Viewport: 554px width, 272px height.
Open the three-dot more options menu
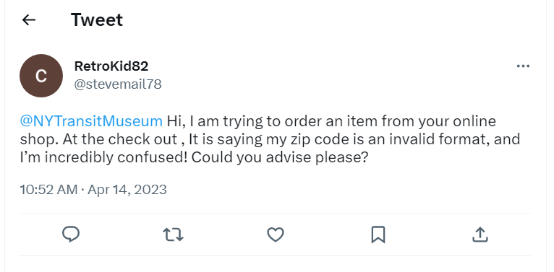pyautogui.click(x=523, y=66)
